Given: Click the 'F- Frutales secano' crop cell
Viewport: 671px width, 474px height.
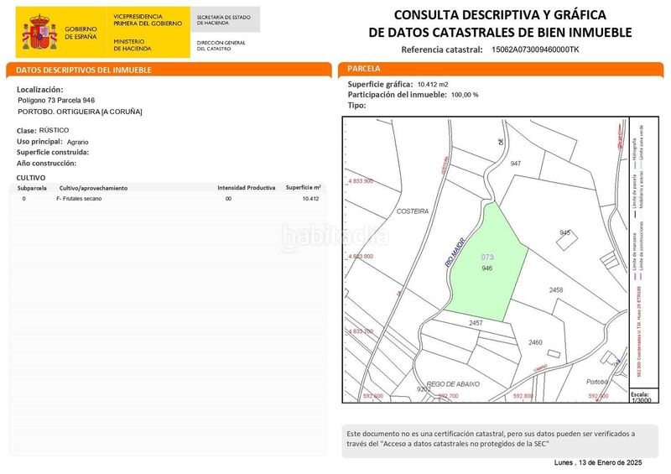Looking at the screenshot, I should point(79,199).
